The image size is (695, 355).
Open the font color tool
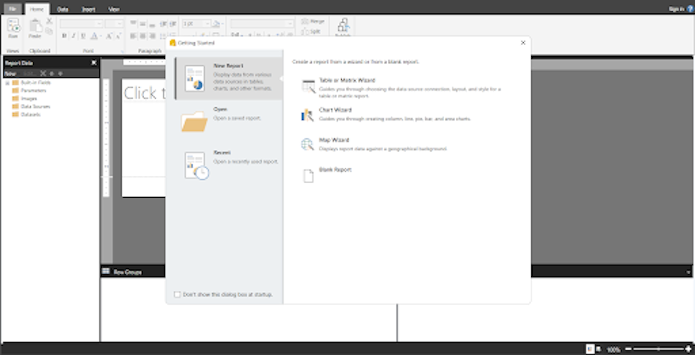coord(94,35)
